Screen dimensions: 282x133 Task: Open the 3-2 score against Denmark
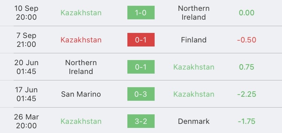pos(141,121)
